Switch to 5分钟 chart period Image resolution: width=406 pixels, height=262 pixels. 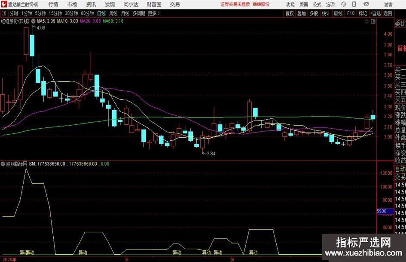point(40,13)
